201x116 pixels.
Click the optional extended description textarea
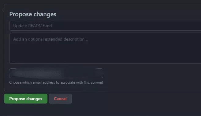click(x=105, y=48)
